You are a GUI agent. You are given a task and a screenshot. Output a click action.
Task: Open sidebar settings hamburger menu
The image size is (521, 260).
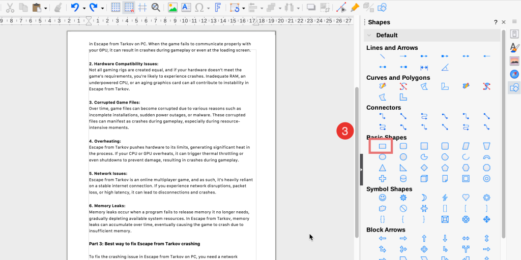[x=514, y=22]
